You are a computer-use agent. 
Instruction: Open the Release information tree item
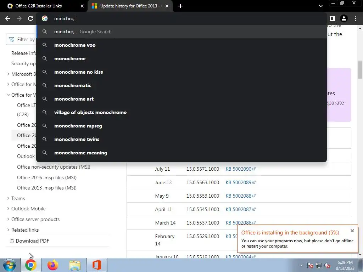point(24,53)
